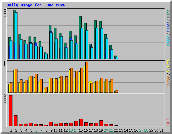
Task: Click day 10 on the x-axis
Action: click(x=55, y=130)
